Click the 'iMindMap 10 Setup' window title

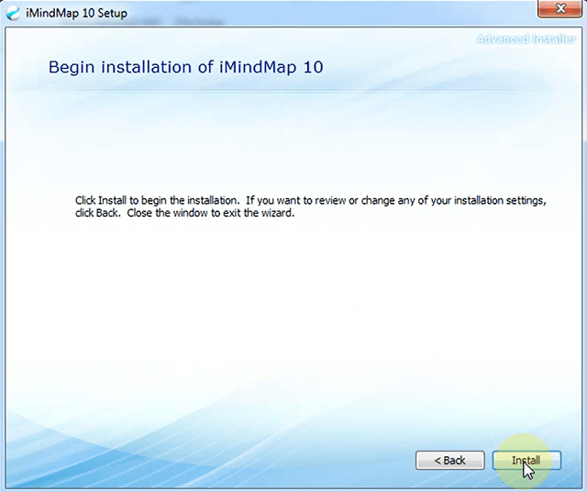coord(76,14)
